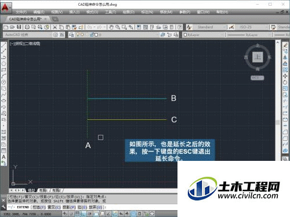
Task: Open the 编辑(E) menu
Action: pyautogui.click(x=39, y=12)
